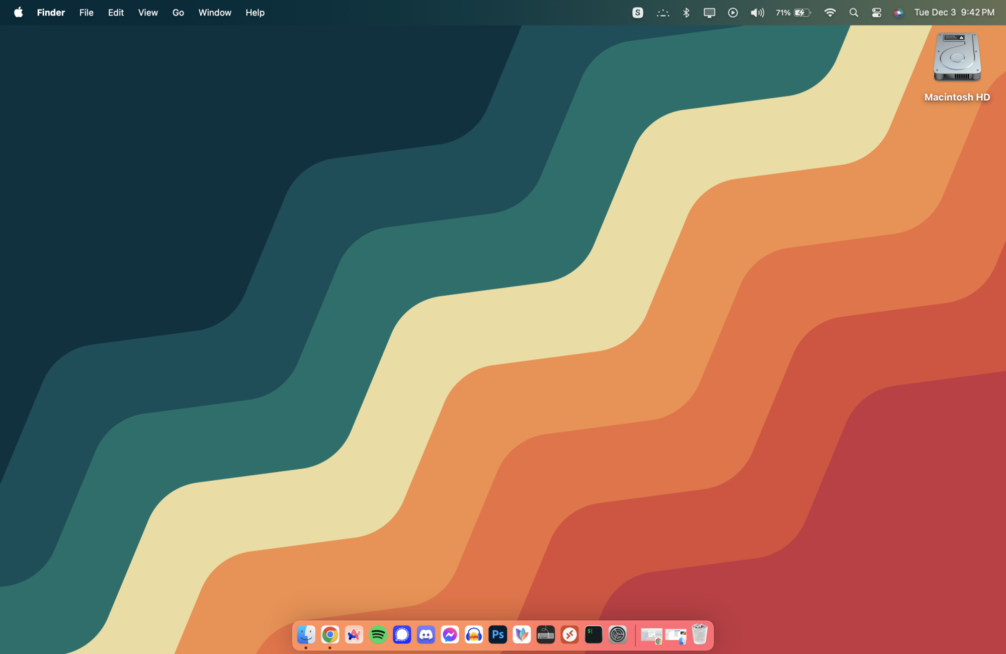This screenshot has width=1006, height=654.
Task: Open the View menu
Action: point(148,13)
